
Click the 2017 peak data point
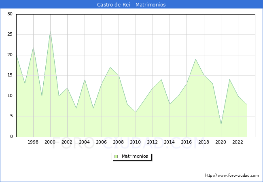click(x=195, y=59)
